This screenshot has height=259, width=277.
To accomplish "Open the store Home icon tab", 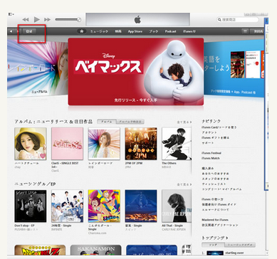I will point(81,31).
